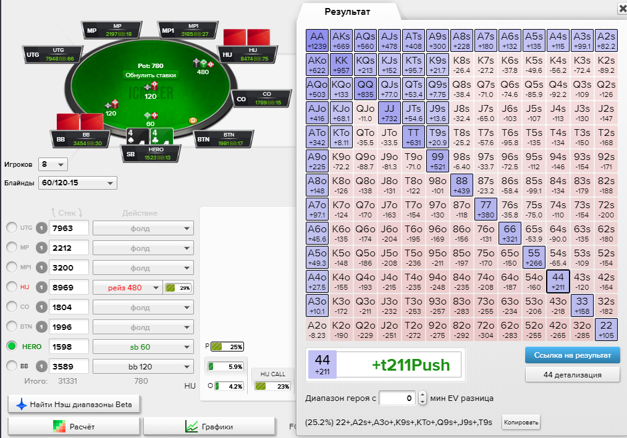Screen dimensions: 627x438
Task: Click the Ссылка на результат button
Action: pyautogui.click(x=572, y=355)
